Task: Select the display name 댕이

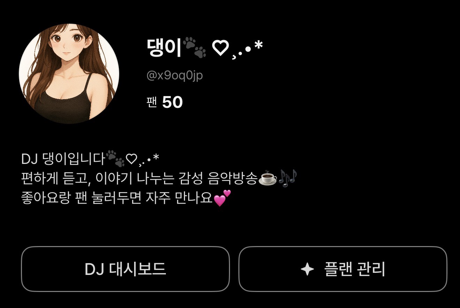Action: (164, 48)
